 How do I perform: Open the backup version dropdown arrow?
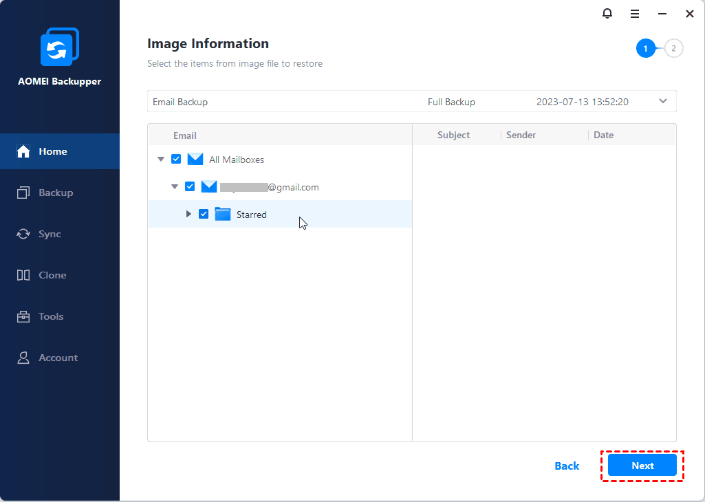tap(663, 101)
